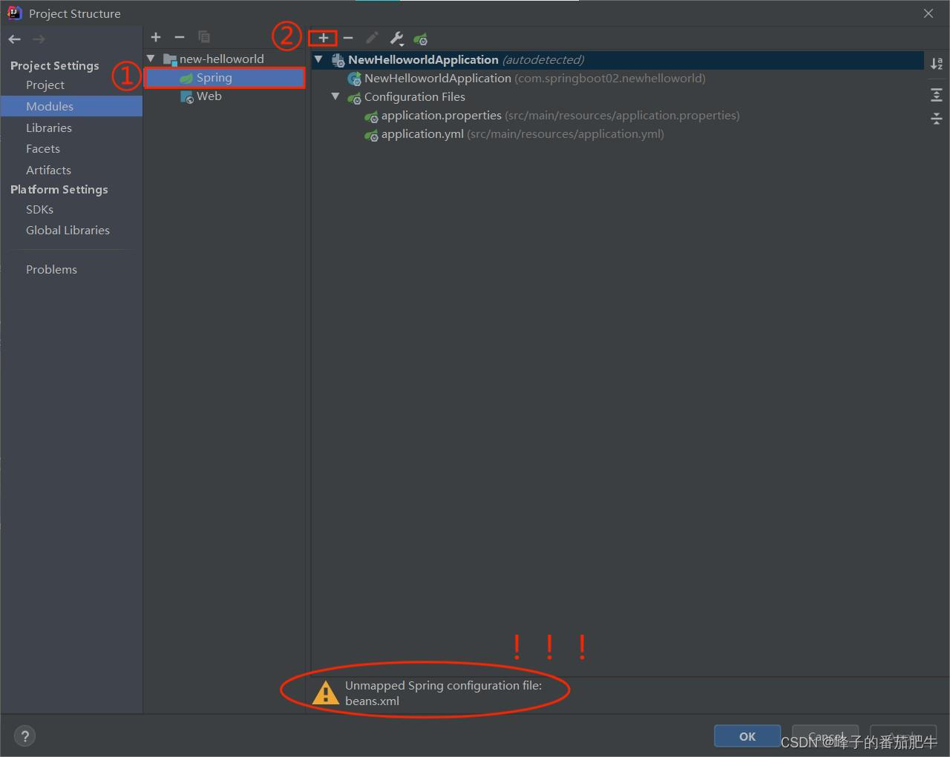Open the wrench configuration options
Screen dimensions: 950x757
(397, 38)
